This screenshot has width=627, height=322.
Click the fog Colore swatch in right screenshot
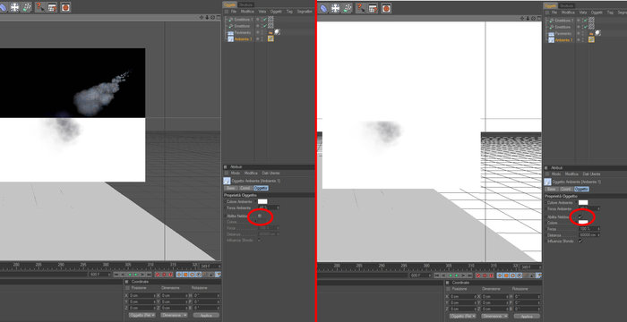[x=583, y=222]
